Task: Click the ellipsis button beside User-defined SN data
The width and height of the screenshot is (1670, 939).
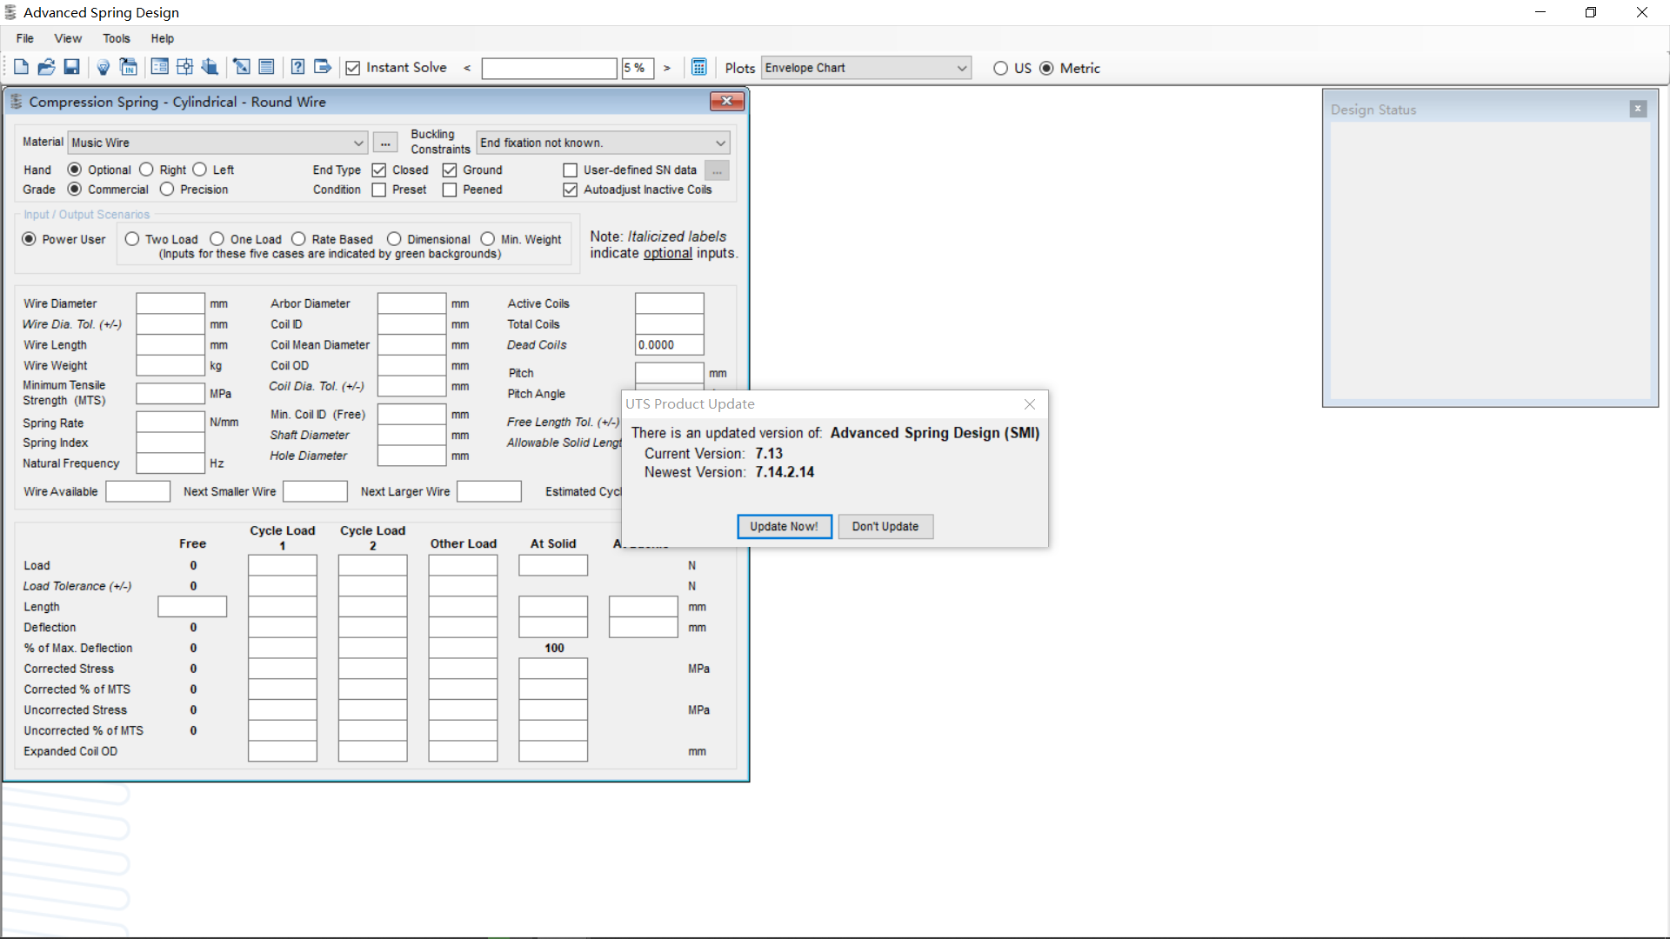Action: pos(717,170)
